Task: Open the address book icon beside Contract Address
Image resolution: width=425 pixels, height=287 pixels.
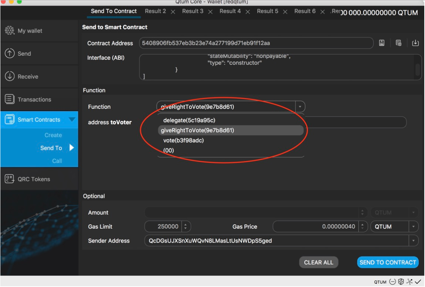Action: click(382, 43)
